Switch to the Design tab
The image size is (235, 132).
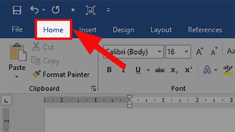click(123, 30)
